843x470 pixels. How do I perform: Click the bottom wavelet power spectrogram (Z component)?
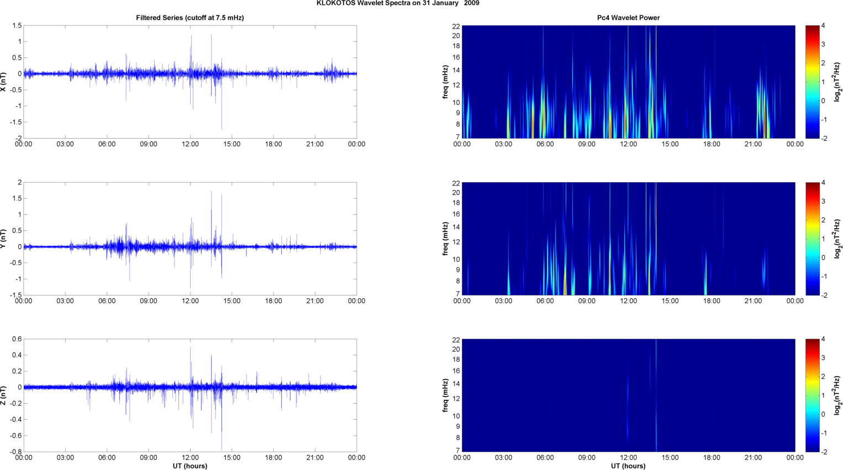coord(628,395)
